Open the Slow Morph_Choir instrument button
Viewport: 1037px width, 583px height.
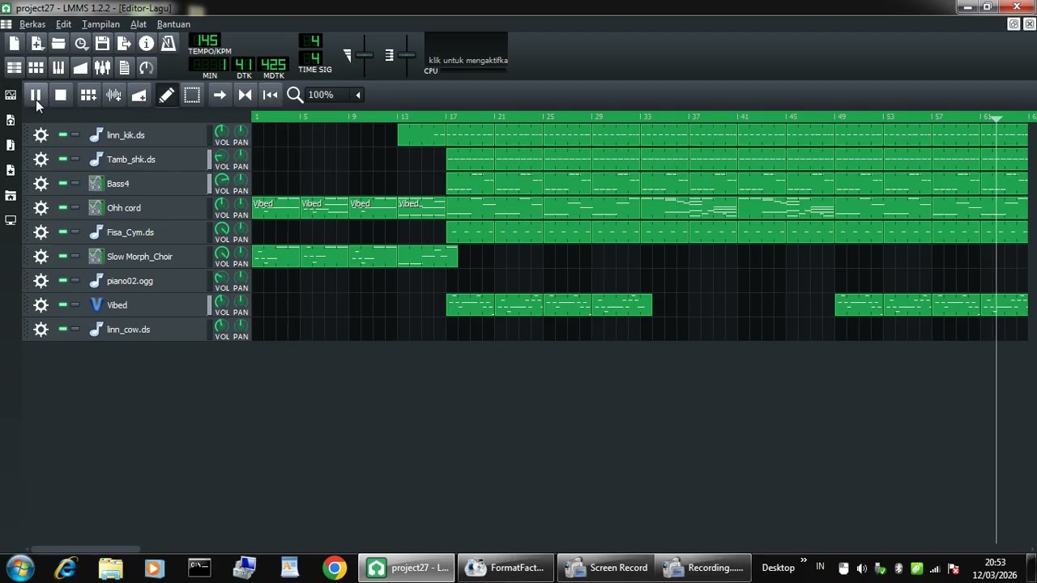[x=147, y=257]
